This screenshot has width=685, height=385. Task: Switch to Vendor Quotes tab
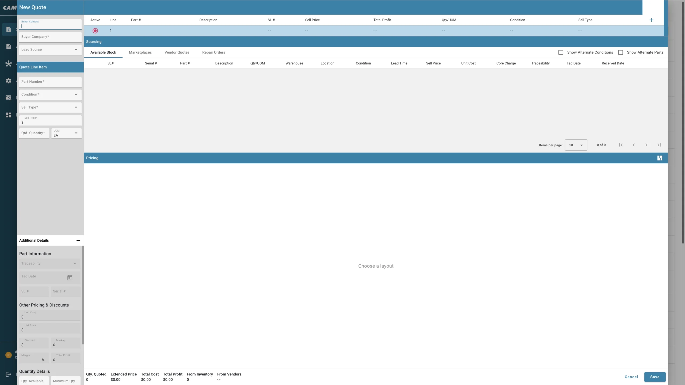coord(177,52)
